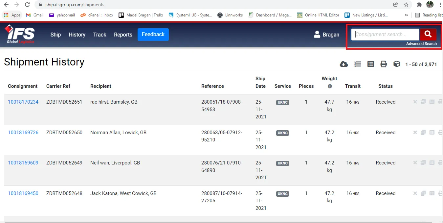Open the Reports menu item
Screen dimensions: 443x223
[123, 35]
